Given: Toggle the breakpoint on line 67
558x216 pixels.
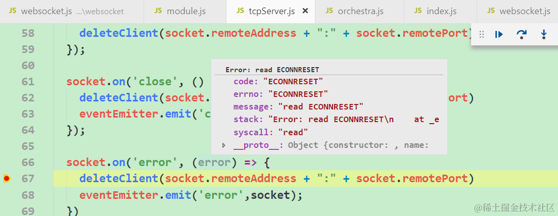Looking at the screenshot, I should (7, 178).
